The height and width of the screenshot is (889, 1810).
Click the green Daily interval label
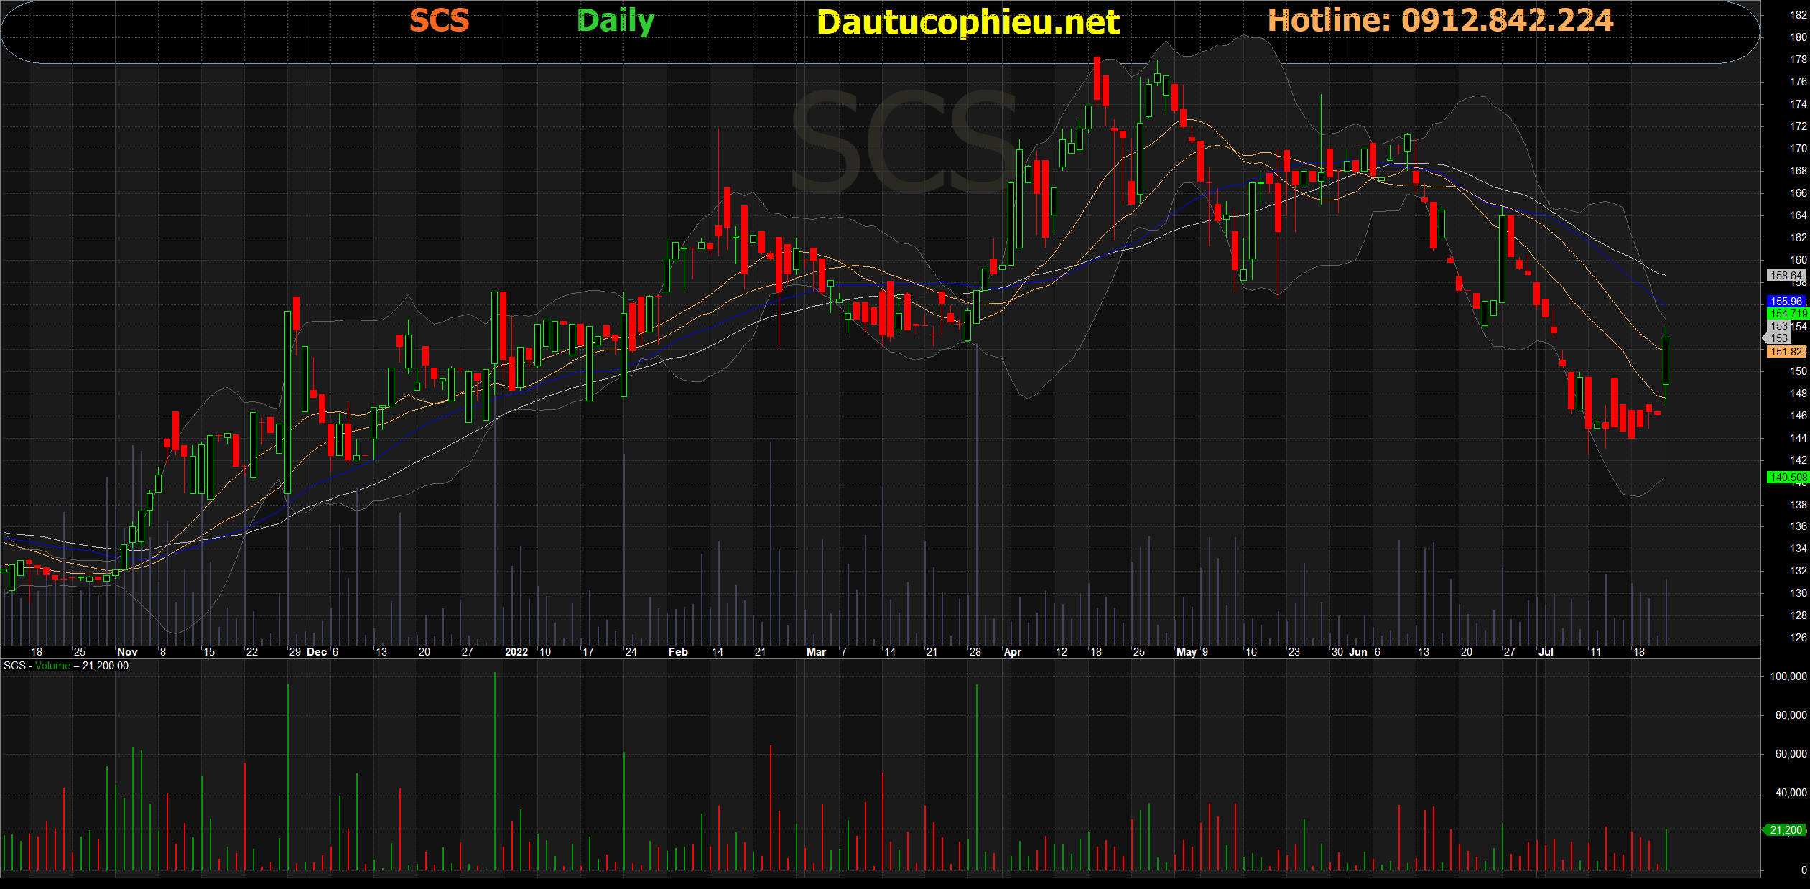[x=616, y=21]
